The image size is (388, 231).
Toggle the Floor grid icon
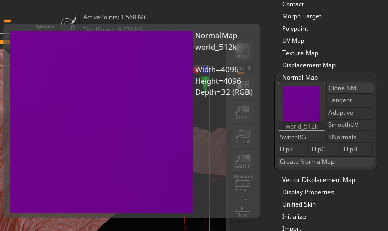point(242,210)
